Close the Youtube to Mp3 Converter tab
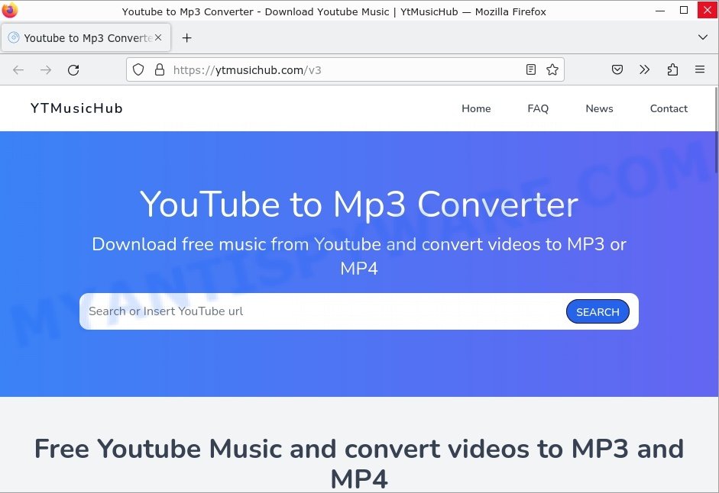The image size is (719, 493). pos(158,37)
